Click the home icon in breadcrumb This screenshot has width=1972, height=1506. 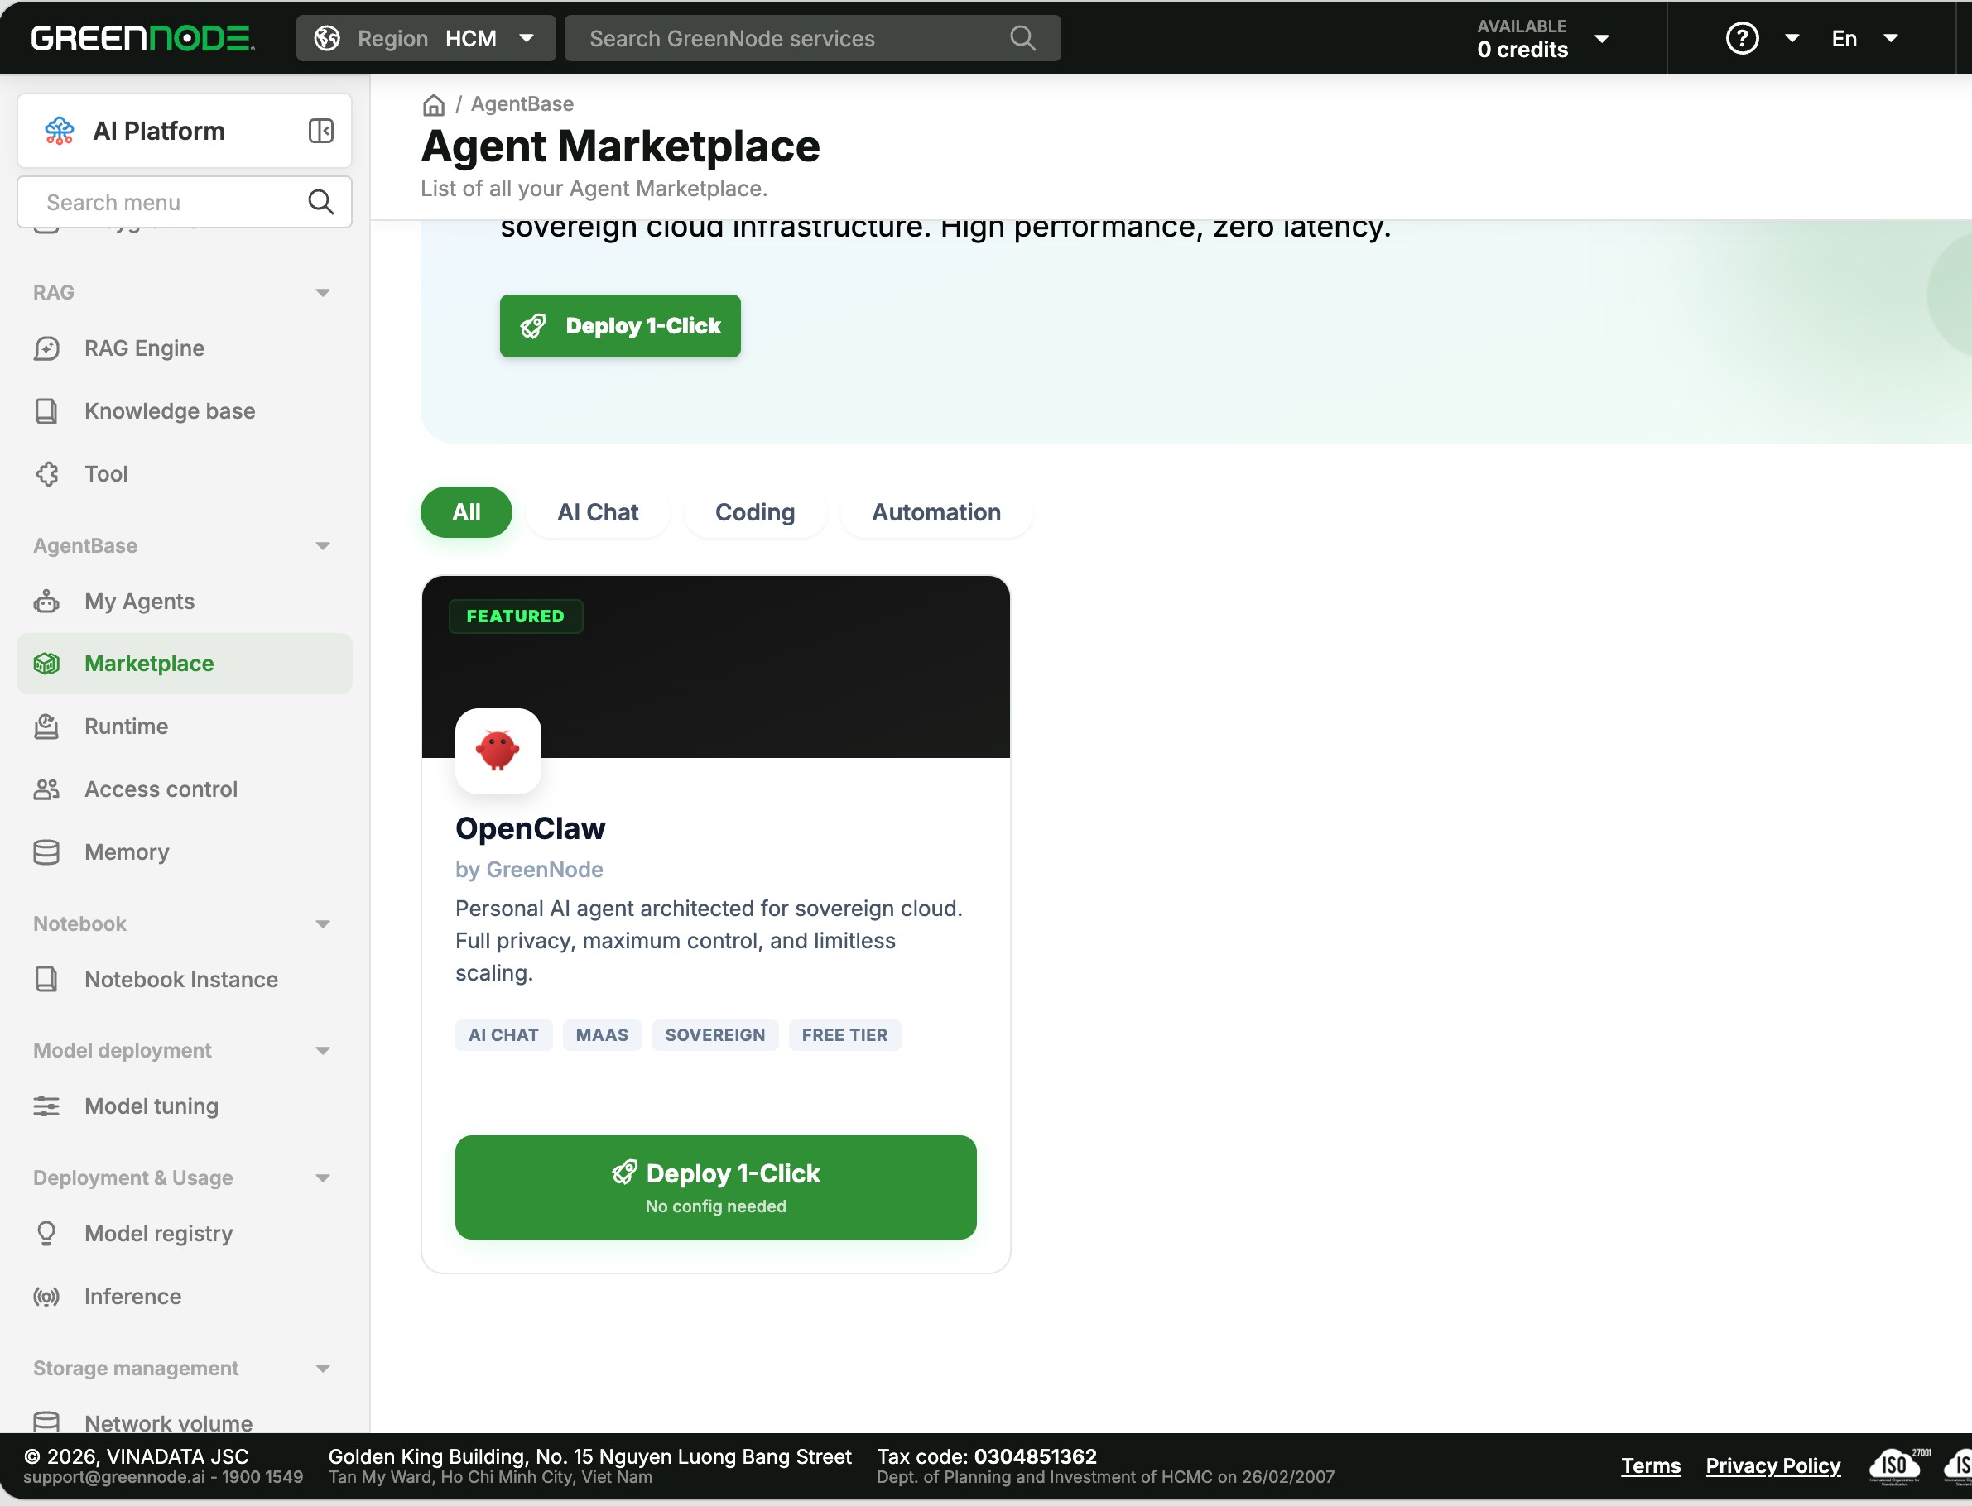tap(434, 105)
